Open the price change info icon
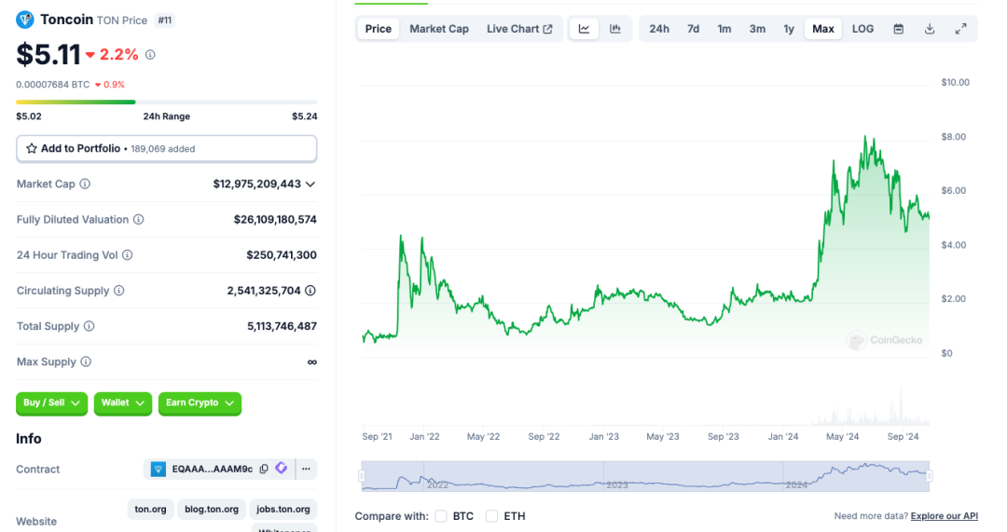The height and width of the screenshot is (532, 1007). coord(150,55)
